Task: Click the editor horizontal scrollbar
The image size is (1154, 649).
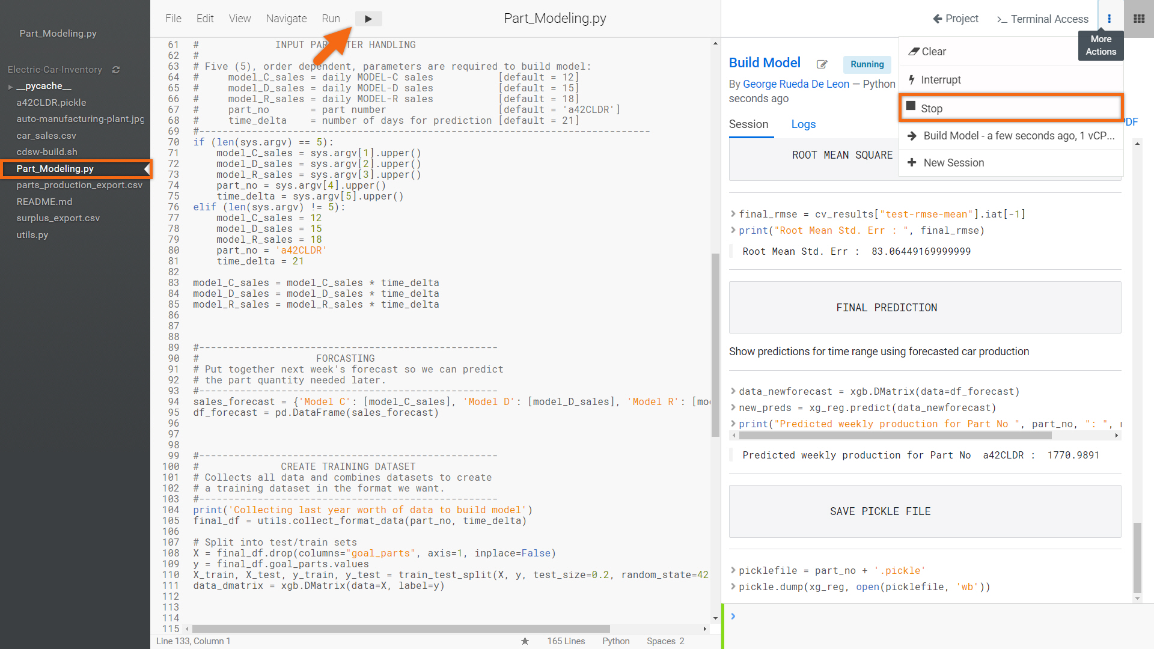Action: 401,629
